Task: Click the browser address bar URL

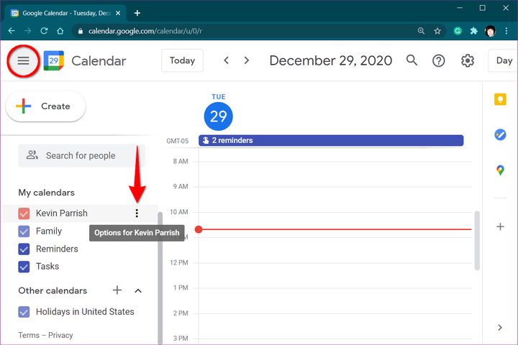Action: (x=145, y=31)
